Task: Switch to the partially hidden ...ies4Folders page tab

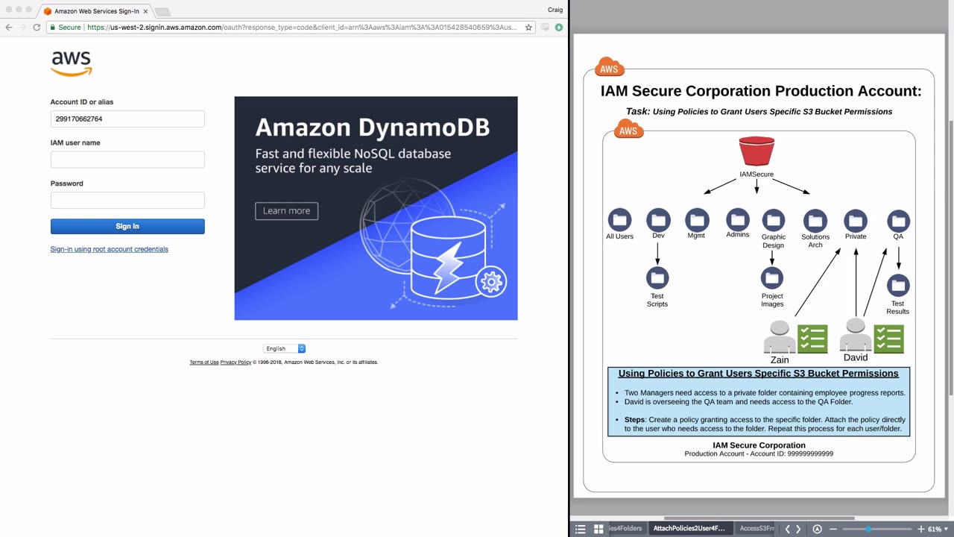Action: click(x=626, y=529)
